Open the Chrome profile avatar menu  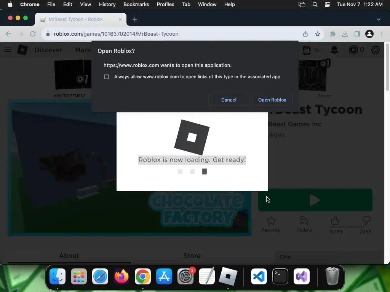tap(369, 34)
